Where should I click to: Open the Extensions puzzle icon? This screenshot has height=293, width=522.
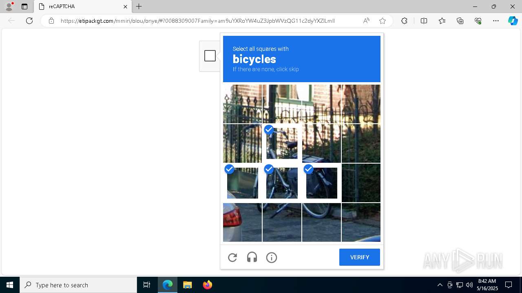click(404, 21)
